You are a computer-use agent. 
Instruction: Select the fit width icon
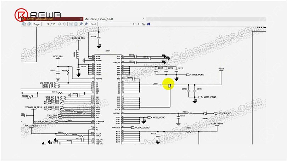coord(71,24)
